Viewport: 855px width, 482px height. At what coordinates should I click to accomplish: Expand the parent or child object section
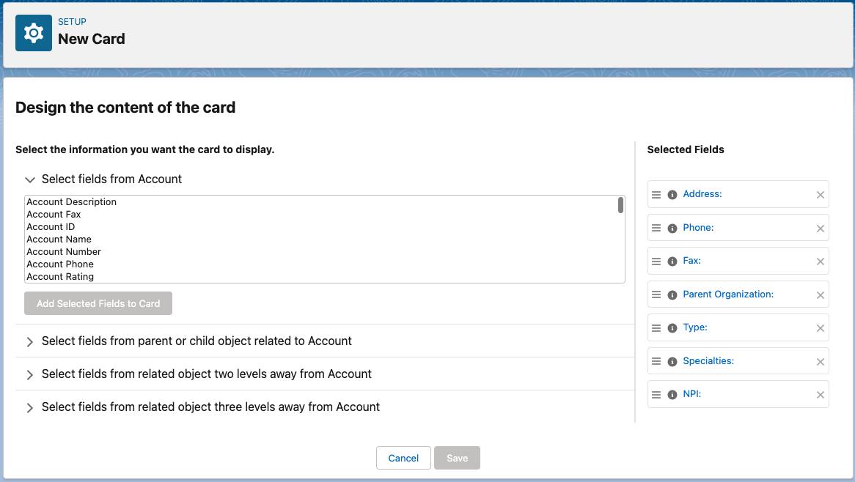(29, 341)
